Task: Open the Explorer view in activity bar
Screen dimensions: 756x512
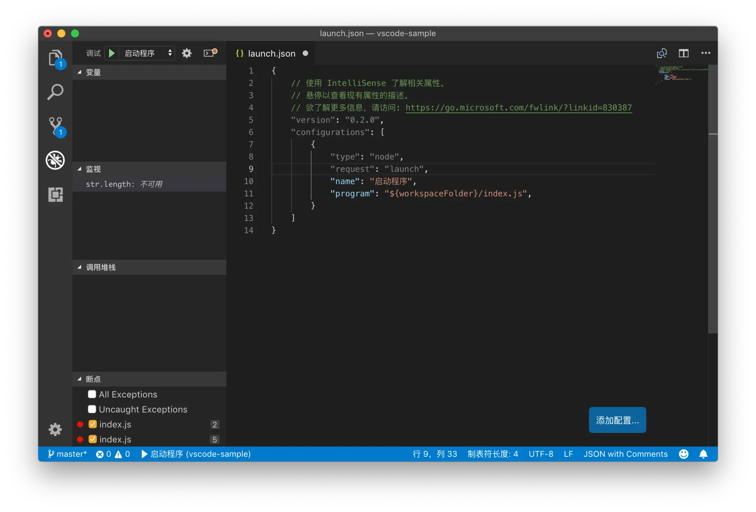Action: coord(55,58)
